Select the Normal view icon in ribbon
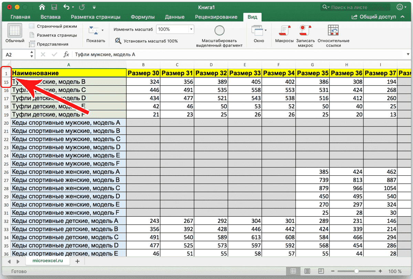 [15, 31]
